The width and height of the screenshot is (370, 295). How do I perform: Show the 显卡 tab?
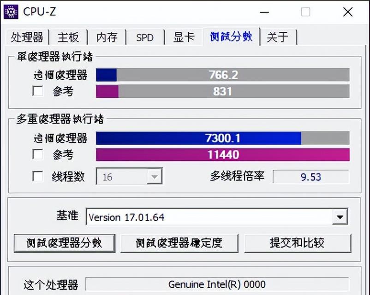click(x=184, y=37)
